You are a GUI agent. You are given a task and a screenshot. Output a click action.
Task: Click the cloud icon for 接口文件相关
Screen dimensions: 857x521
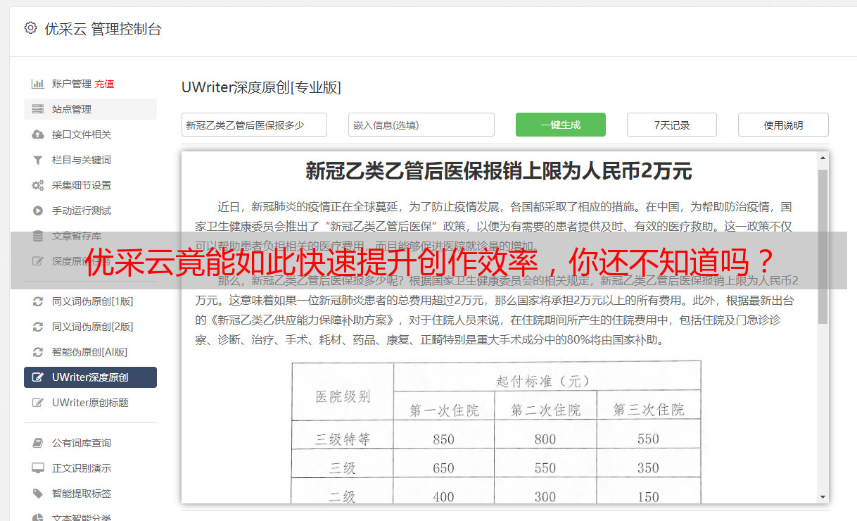pyautogui.click(x=38, y=134)
